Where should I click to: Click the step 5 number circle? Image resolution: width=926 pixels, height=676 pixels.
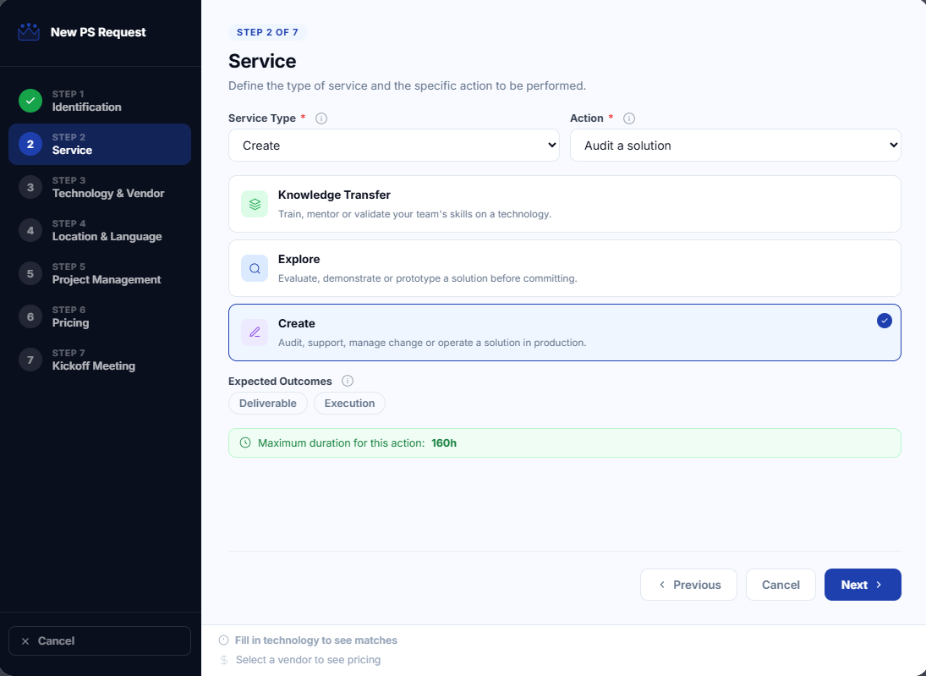[30, 273]
